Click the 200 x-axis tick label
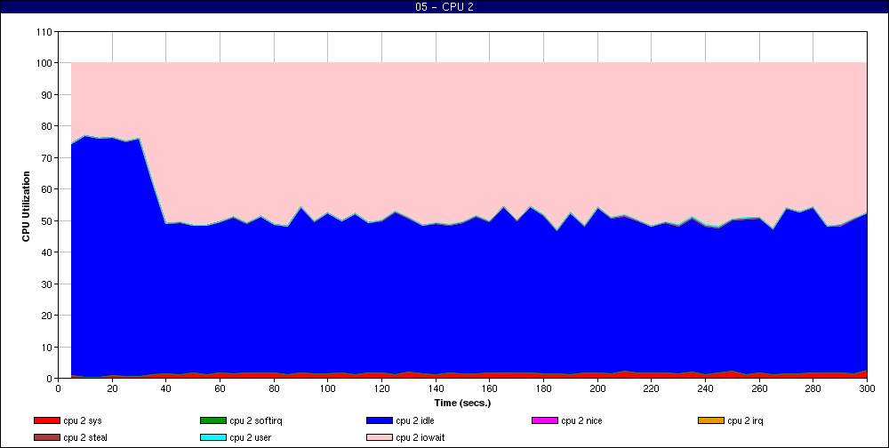 (x=597, y=388)
